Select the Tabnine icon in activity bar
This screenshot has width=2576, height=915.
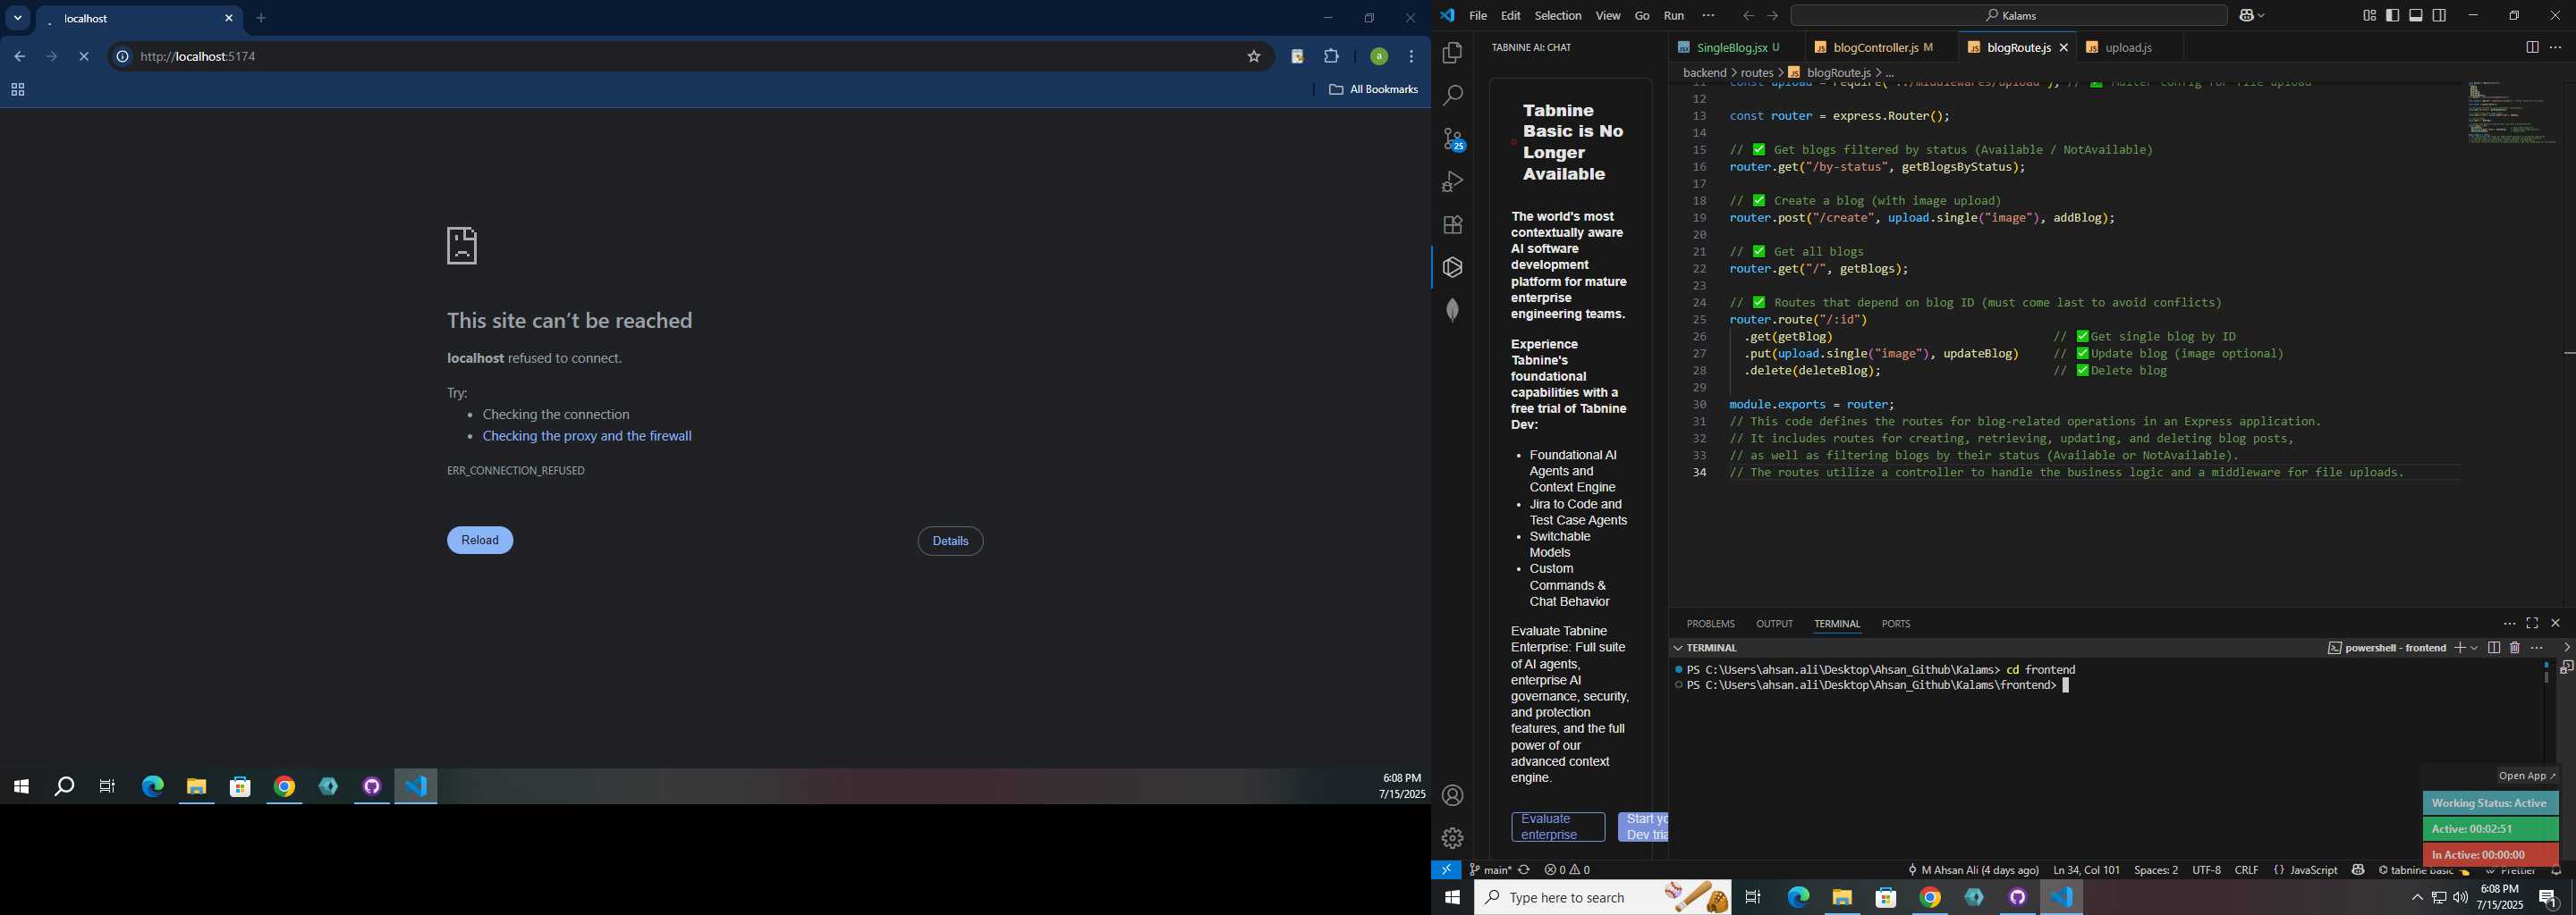click(1452, 266)
